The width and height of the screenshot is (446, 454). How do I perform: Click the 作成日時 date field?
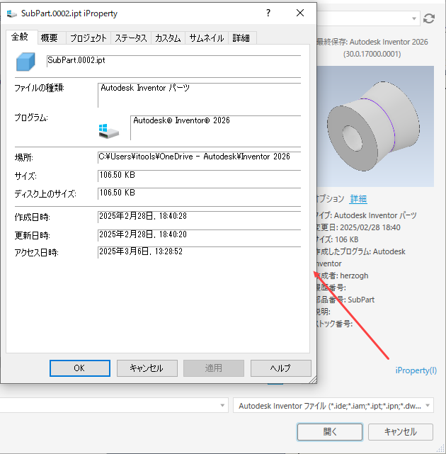tap(200, 217)
